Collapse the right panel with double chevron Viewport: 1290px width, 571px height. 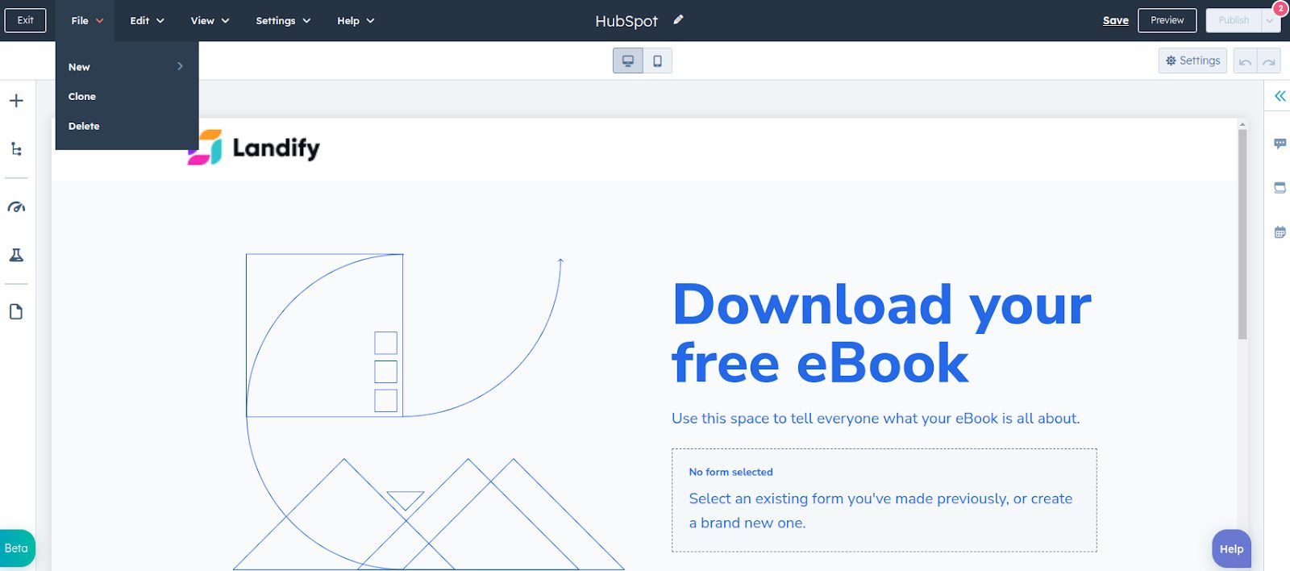pos(1280,96)
